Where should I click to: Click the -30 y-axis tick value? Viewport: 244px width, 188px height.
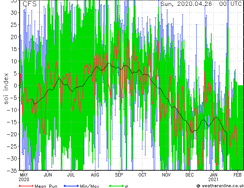point(12,158)
